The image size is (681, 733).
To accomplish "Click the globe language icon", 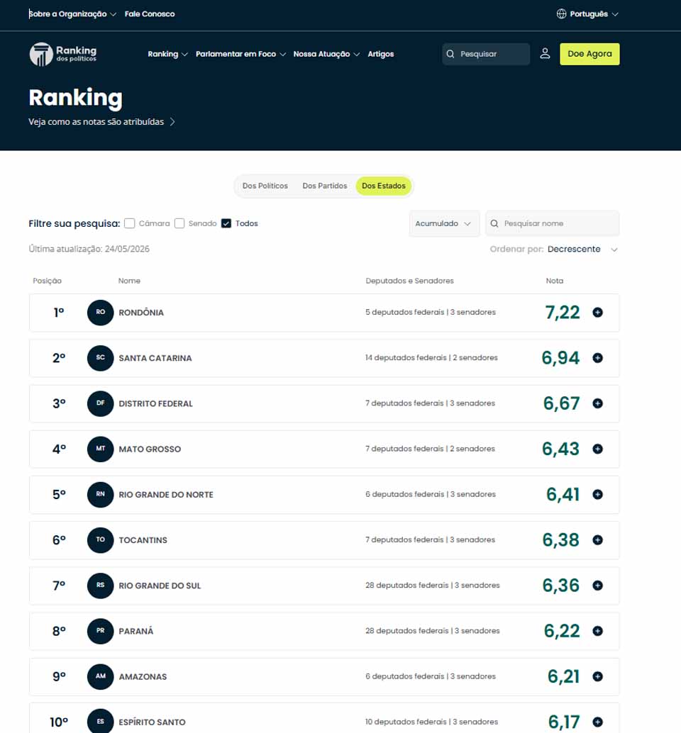I will click(561, 14).
